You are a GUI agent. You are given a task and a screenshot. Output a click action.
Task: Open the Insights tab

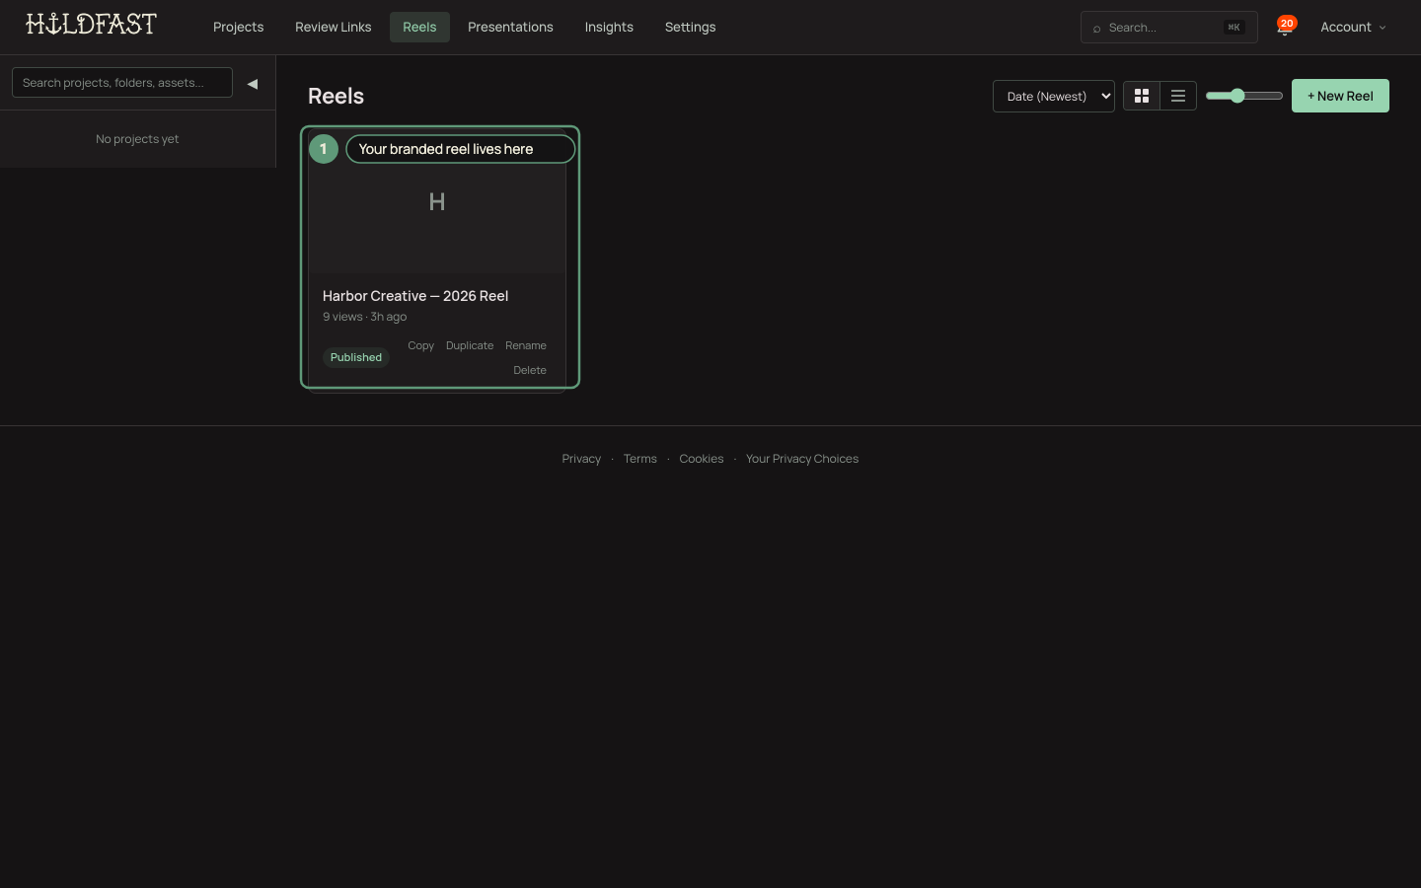(x=609, y=27)
